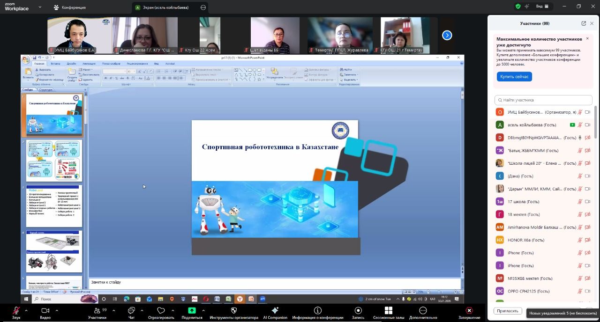Toggle the Participants panel in toolbar
600x322 pixels.
pyautogui.click(x=97, y=311)
